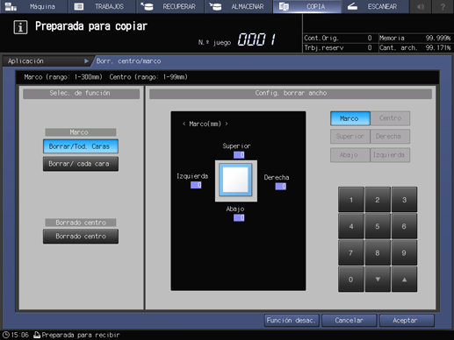Open the Máquina tab
Viewport: 454px width, 340px height.
point(33,6)
